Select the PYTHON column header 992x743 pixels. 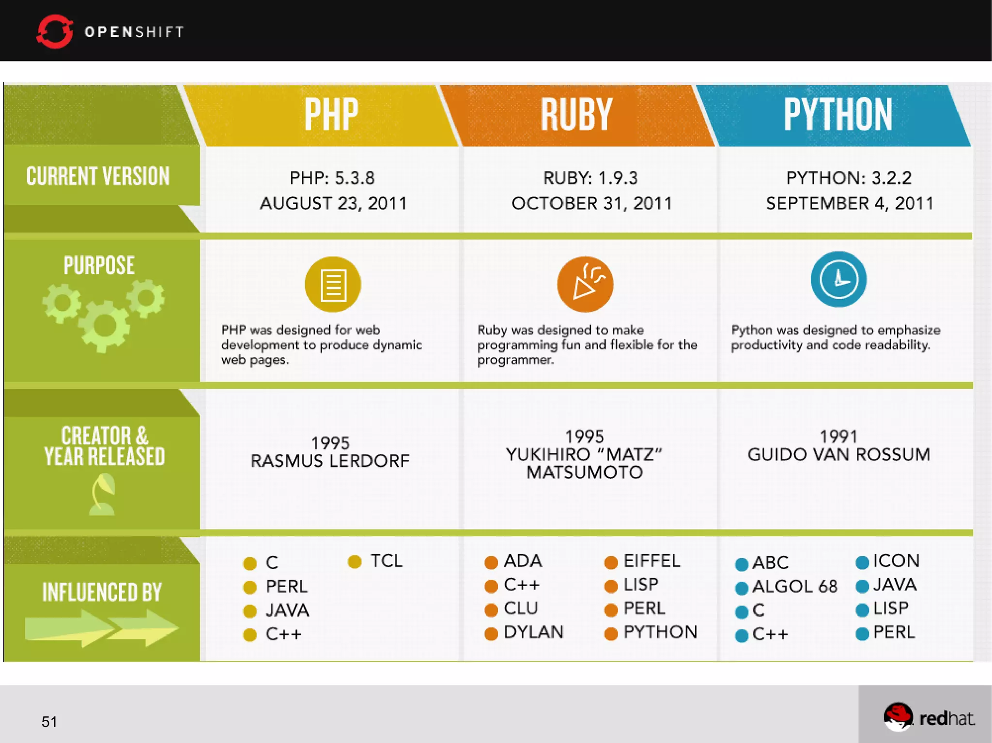(x=838, y=115)
